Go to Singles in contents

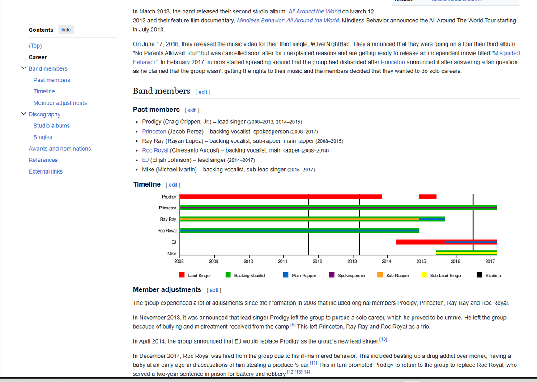pyautogui.click(x=43, y=137)
